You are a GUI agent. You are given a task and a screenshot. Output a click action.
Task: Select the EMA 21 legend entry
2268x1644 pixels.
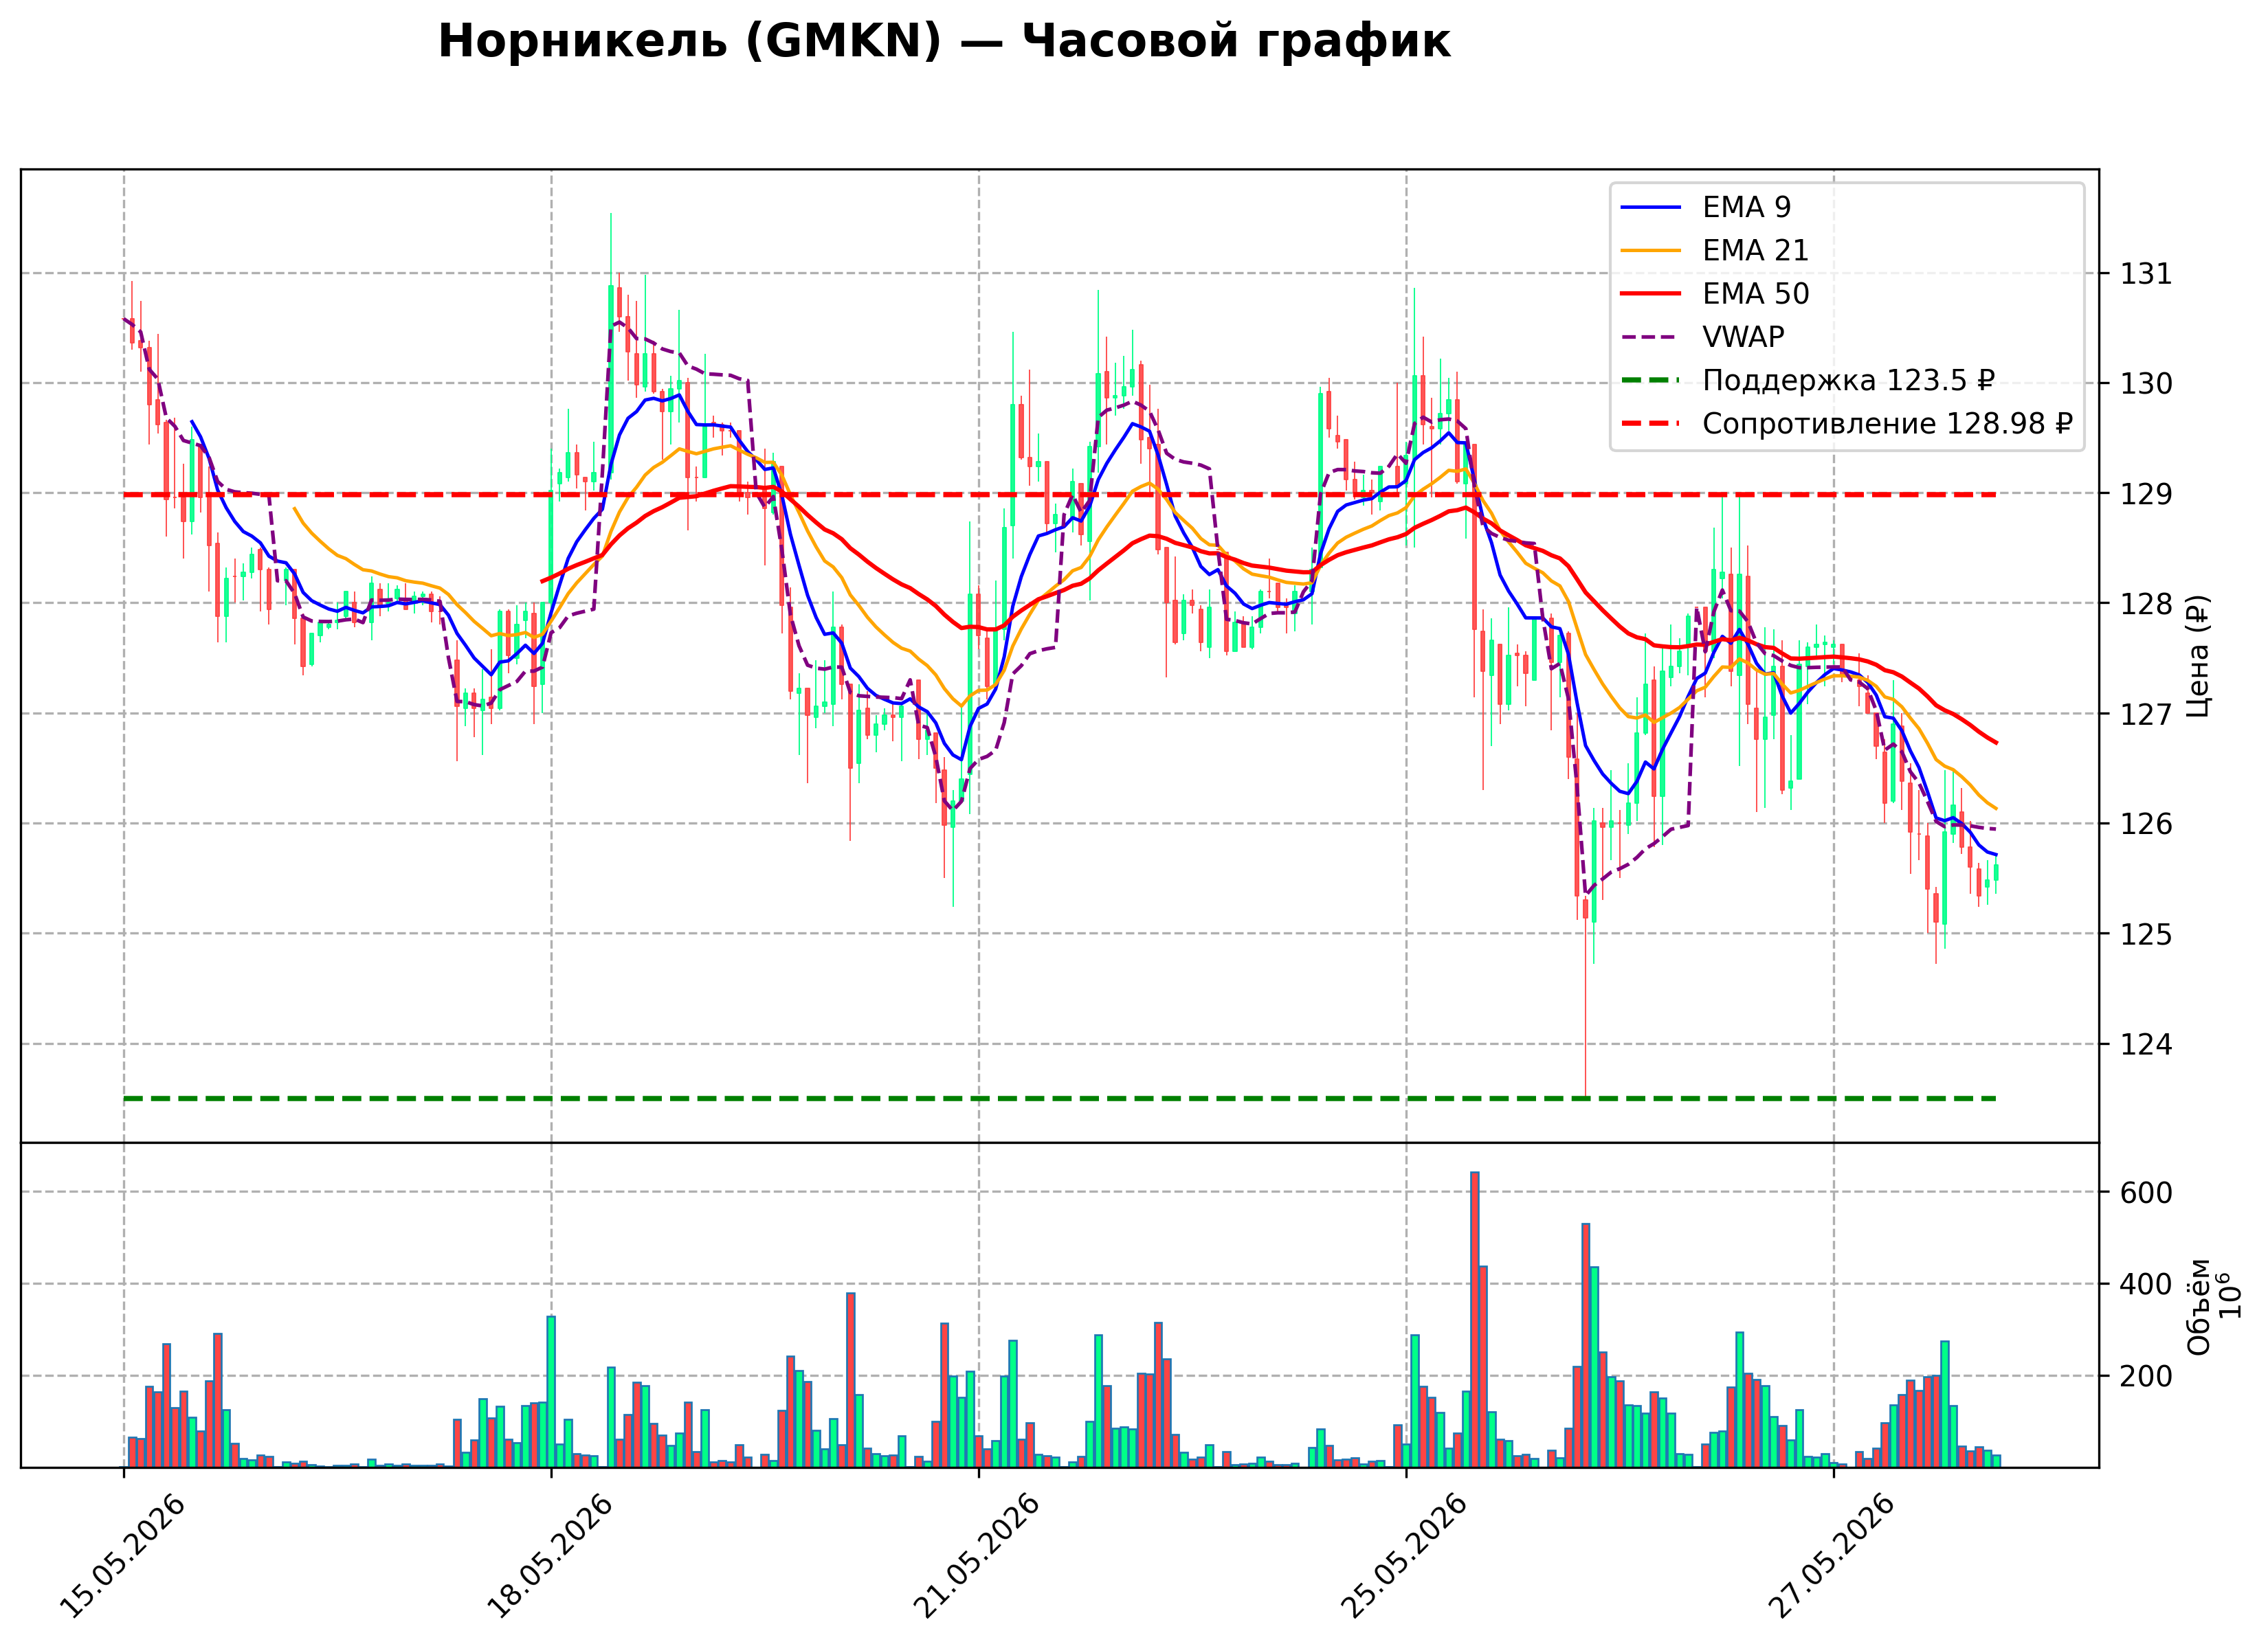(1714, 251)
